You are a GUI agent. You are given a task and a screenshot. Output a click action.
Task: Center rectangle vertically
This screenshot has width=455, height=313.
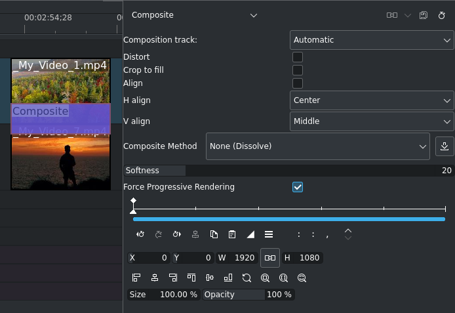pyautogui.click(x=210, y=278)
